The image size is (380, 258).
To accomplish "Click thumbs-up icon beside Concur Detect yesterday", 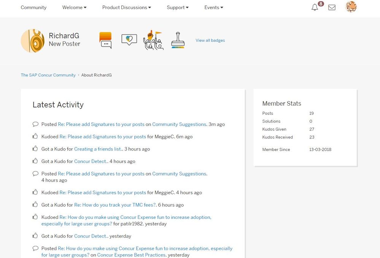I will [35, 236].
